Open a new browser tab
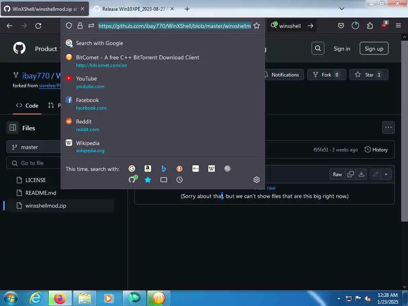Screen dimensions: 408x306 point(187,9)
